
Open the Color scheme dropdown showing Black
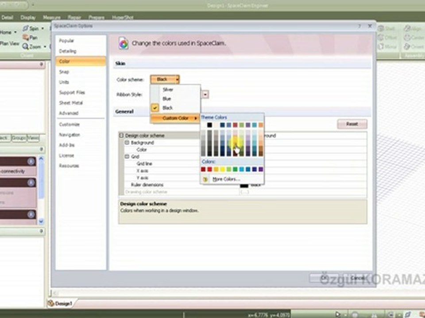(165, 79)
